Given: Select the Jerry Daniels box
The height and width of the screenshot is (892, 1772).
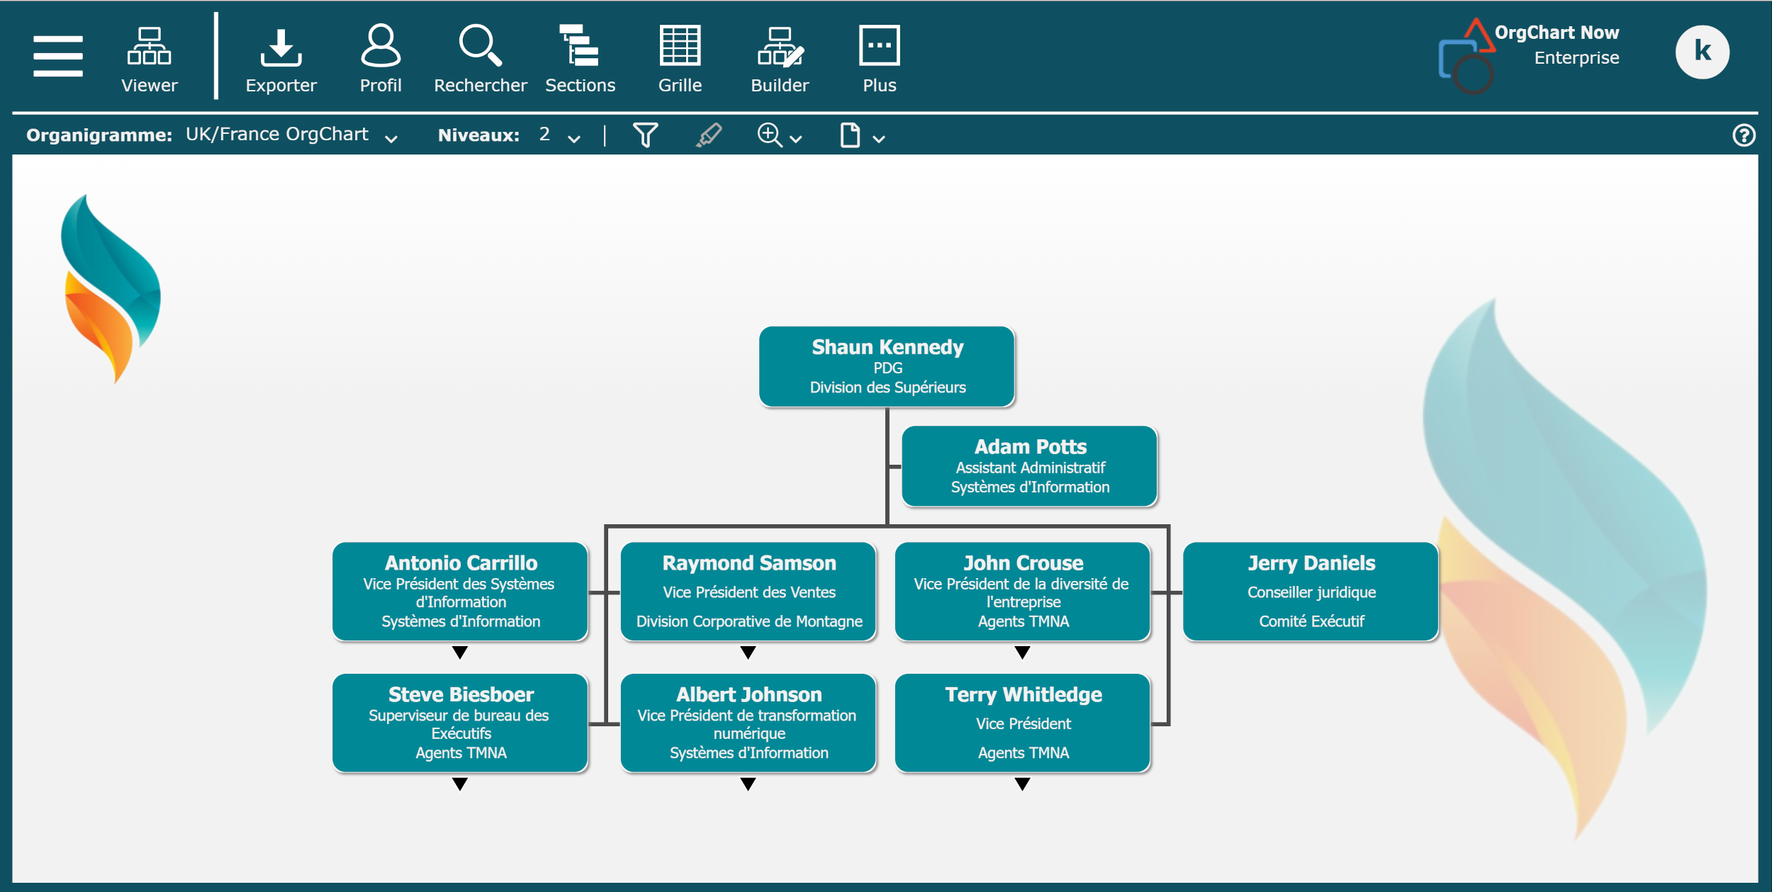Looking at the screenshot, I should tap(1311, 592).
